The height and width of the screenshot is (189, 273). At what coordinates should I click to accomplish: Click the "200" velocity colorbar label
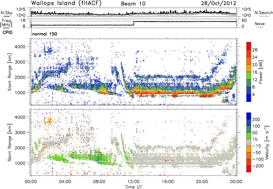[256, 119]
